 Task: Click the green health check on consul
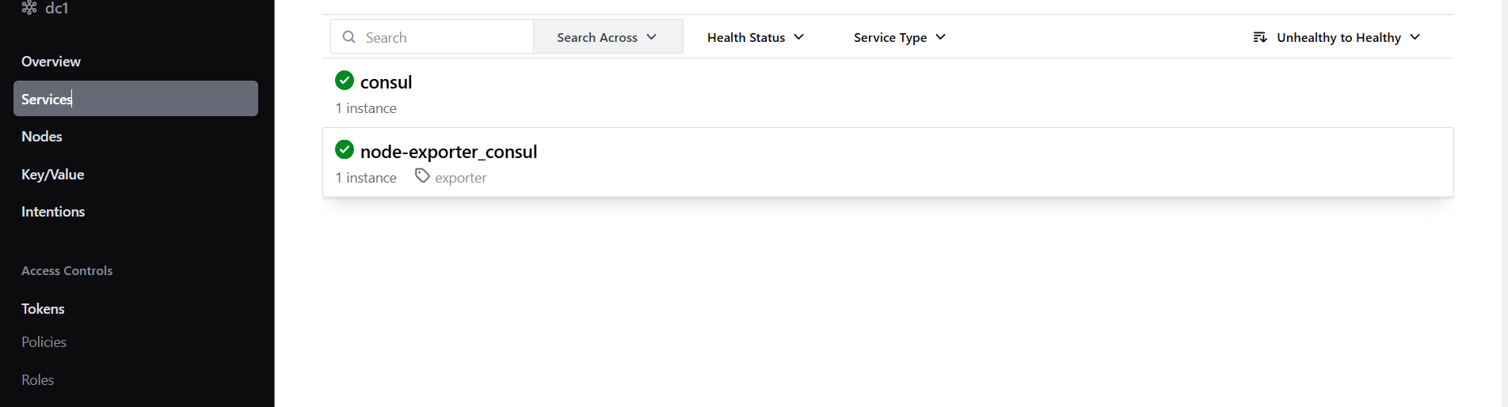pyautogui.click(x=345, y=80)
